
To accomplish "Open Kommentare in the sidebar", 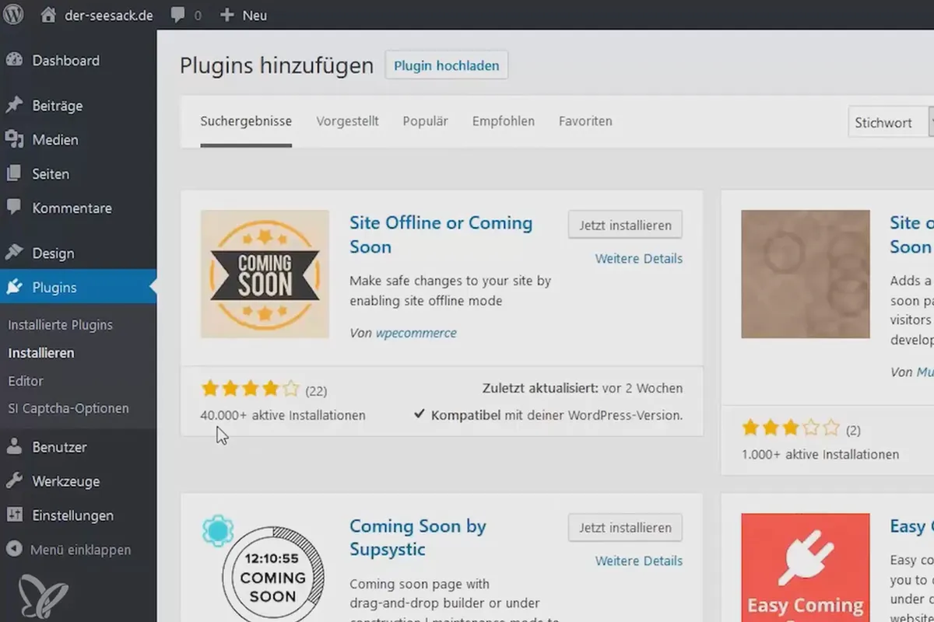I will coord(72,208).
